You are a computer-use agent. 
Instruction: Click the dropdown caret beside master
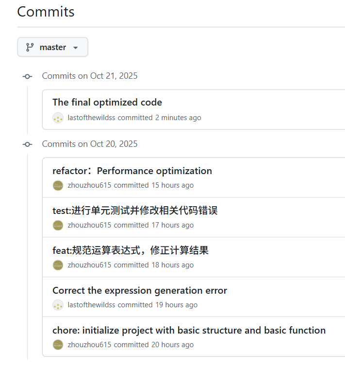click(75, 48)
